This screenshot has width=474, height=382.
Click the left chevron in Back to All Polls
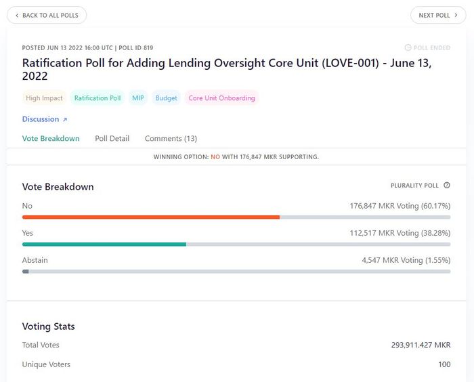point(17,15)
